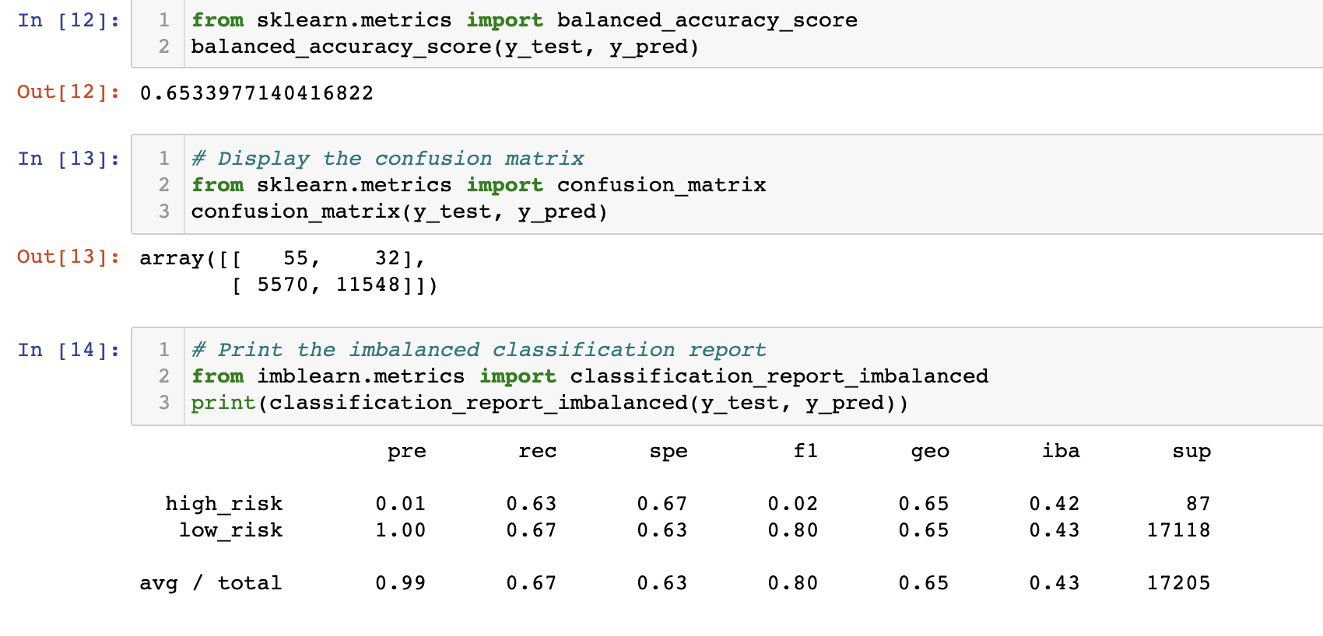Click line number 3 in cell 14
This screenshot has width=1323, height=636.
coord(164,403)
